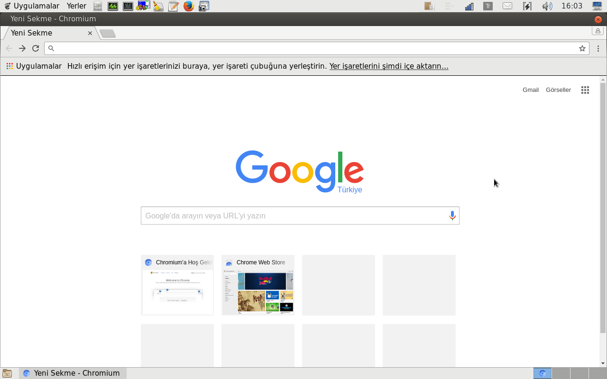Open the text editor notepad launcher
This screenshot has width=607, height=379.
(x=174, y=6)
